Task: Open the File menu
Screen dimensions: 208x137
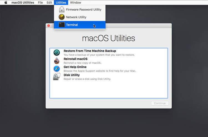Action: pos(40,2)
